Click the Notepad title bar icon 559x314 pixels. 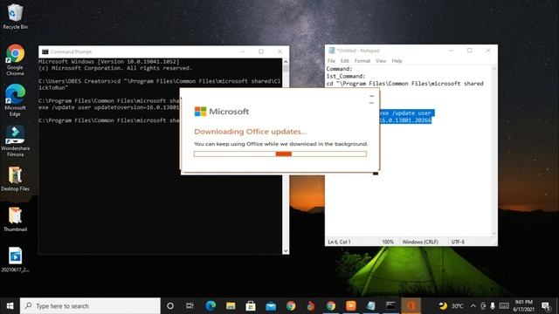pyautogui.click(x=332, y=51)
